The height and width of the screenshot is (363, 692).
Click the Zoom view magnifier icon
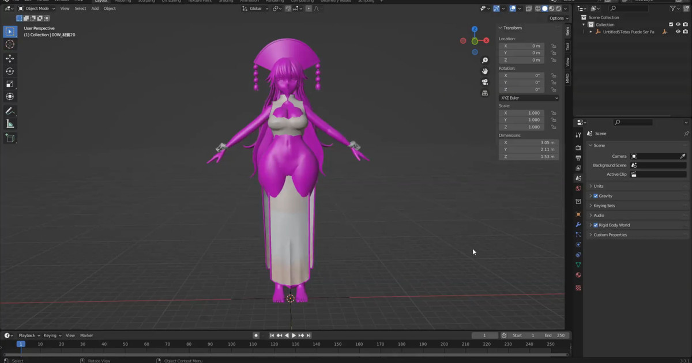pos(485,60)
